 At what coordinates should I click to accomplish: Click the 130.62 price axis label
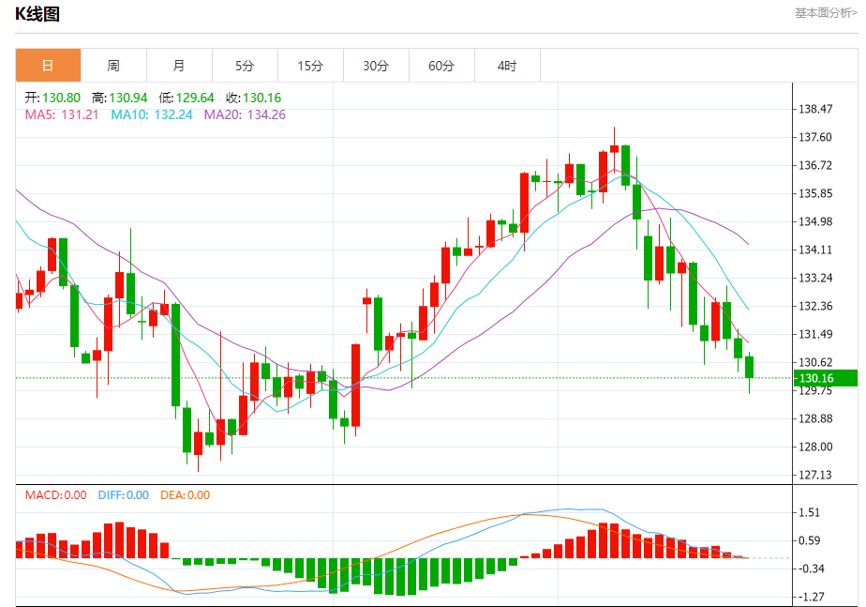coord(815,363)
